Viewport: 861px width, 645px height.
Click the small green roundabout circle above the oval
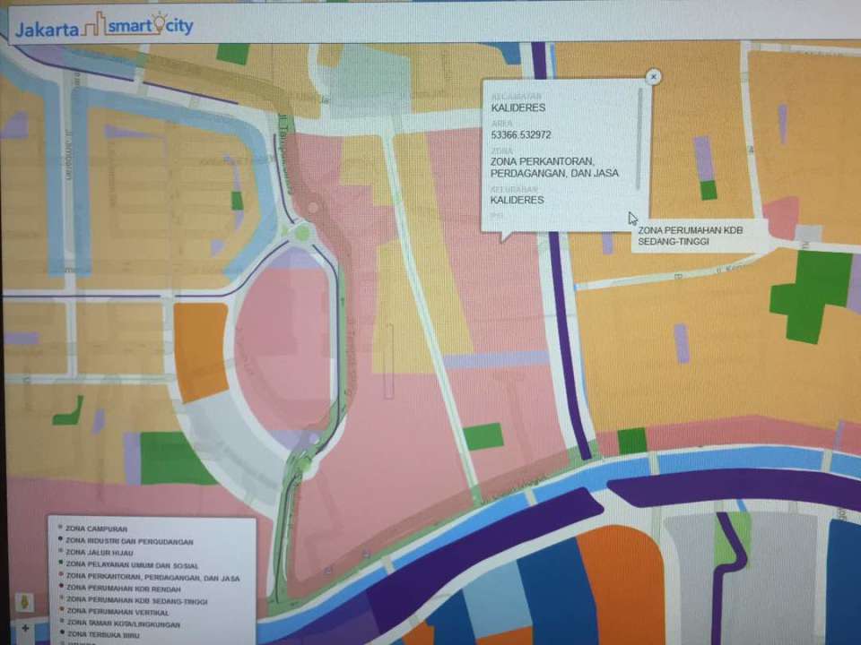pos(303,233)
